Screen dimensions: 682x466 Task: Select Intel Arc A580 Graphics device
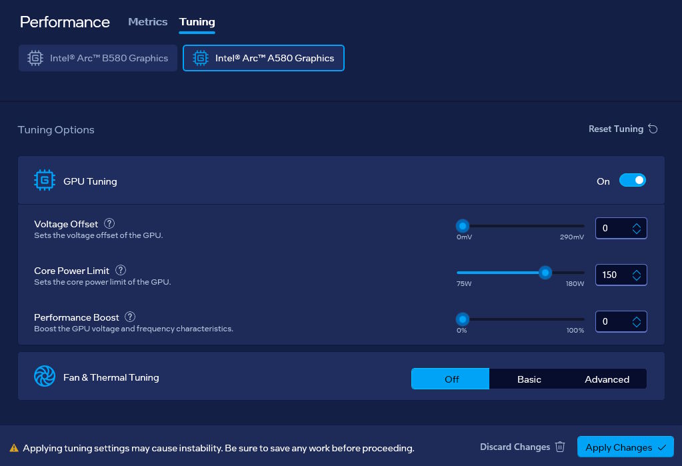[263, 58]
